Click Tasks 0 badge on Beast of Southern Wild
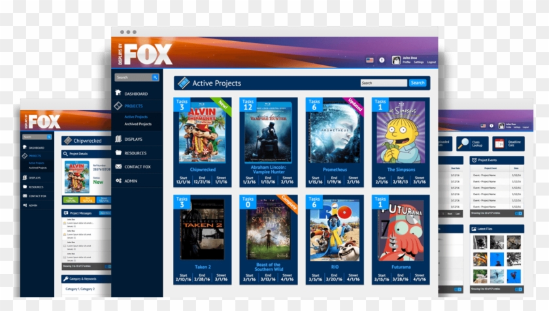This screenshot has width=549, height=311. (x=248, y=202)
